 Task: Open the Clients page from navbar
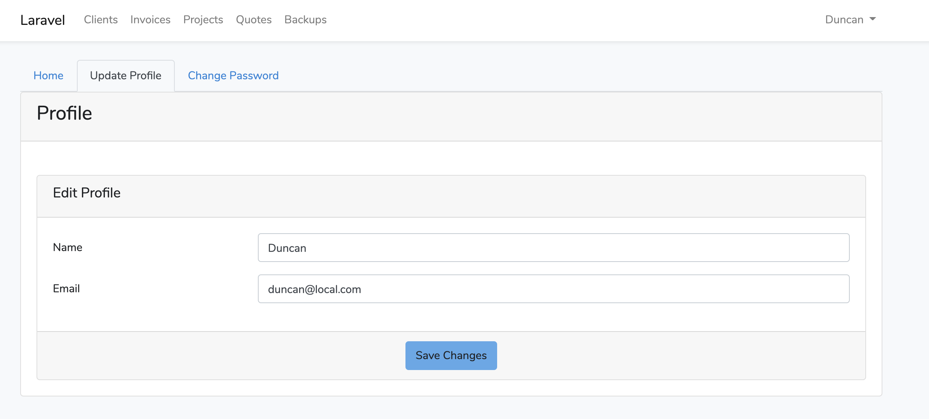point(101,19)
